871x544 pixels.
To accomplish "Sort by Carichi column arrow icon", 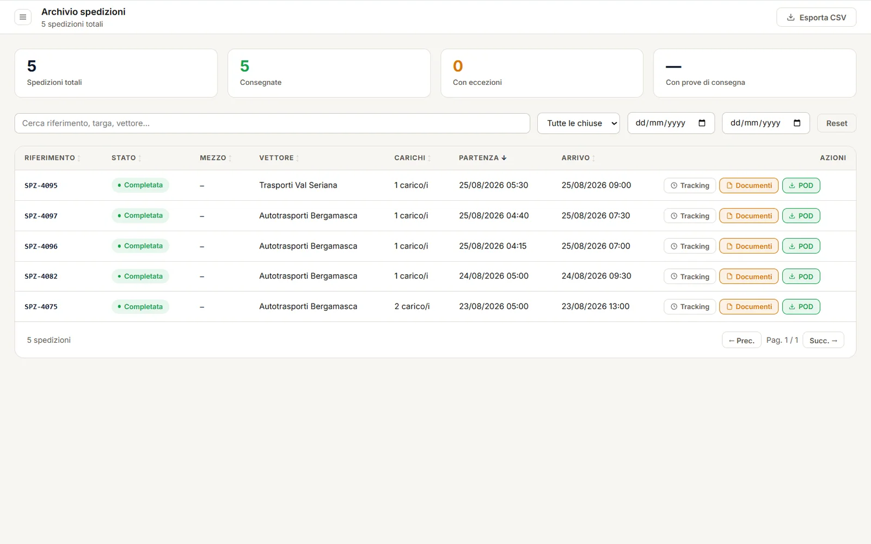I will [430, 158].
